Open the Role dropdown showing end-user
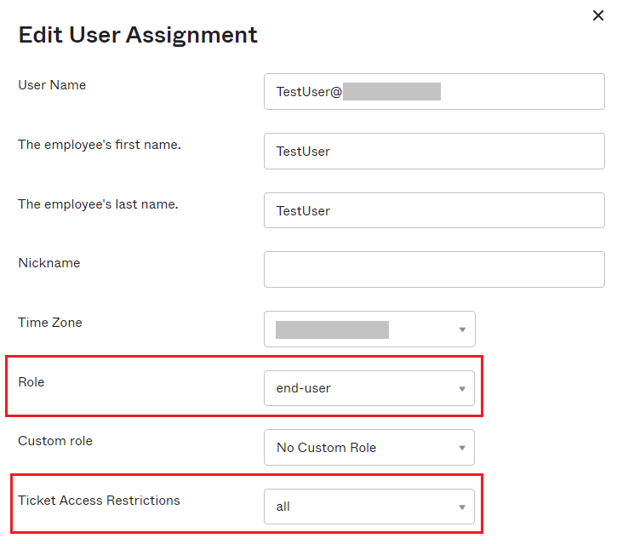The height and width of the screenshot is (544, 617). point(368,389)
